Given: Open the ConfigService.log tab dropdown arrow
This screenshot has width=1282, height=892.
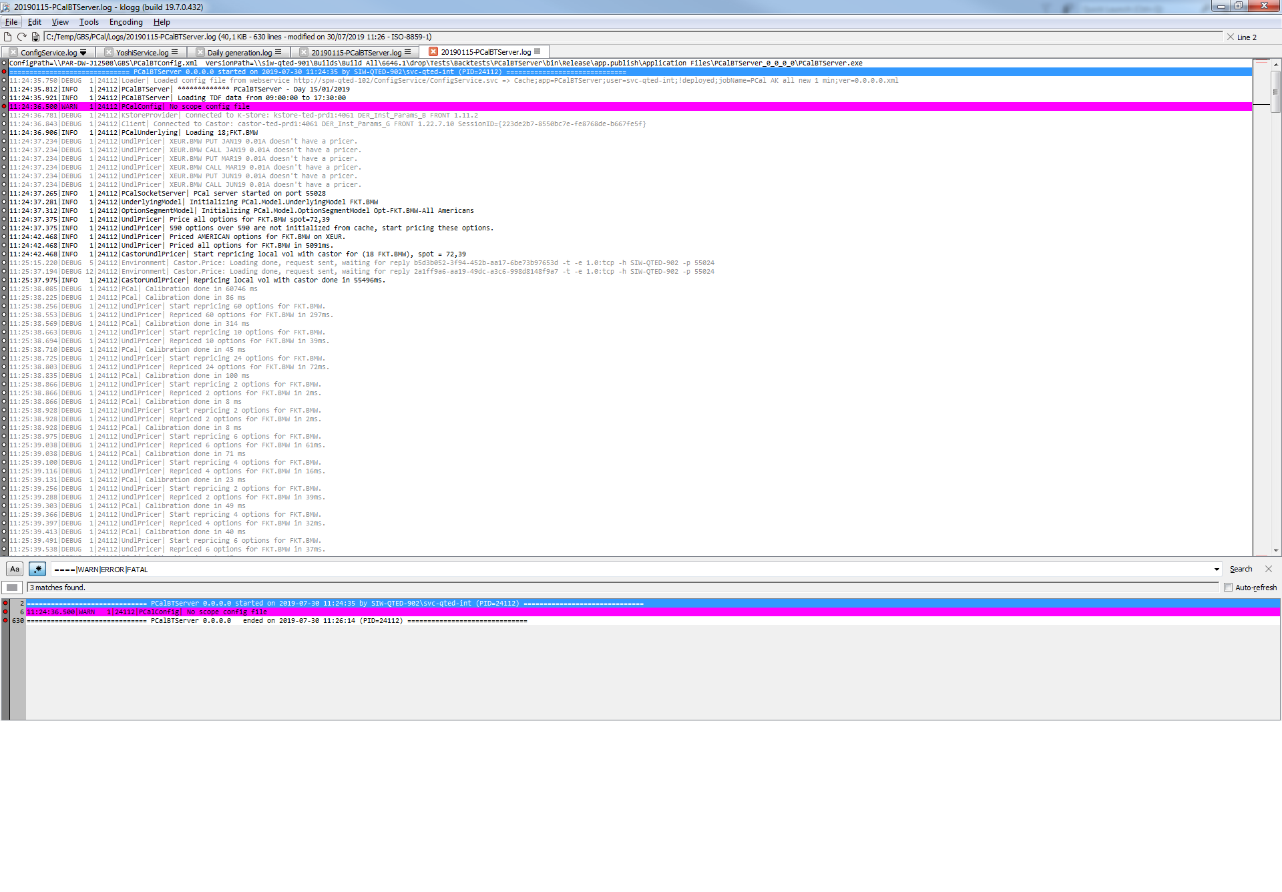Looking at the screenshot, I should click(x=83, y=52).
